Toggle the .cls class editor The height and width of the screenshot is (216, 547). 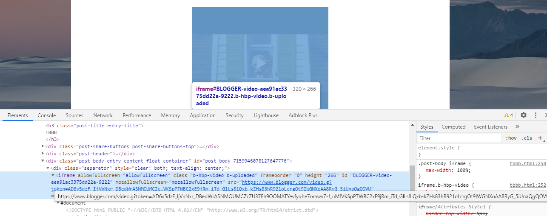(x=527, y=138)
